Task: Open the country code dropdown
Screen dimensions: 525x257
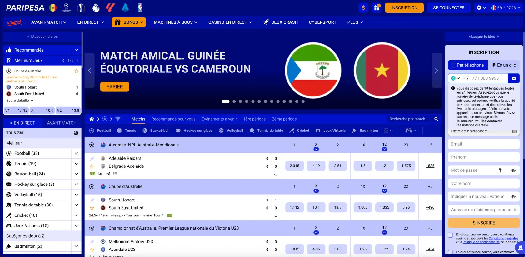Action: tap(455, 78)
